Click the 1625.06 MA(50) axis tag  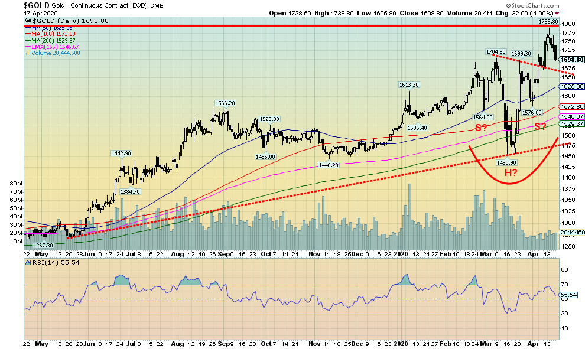tap(571, 86)
